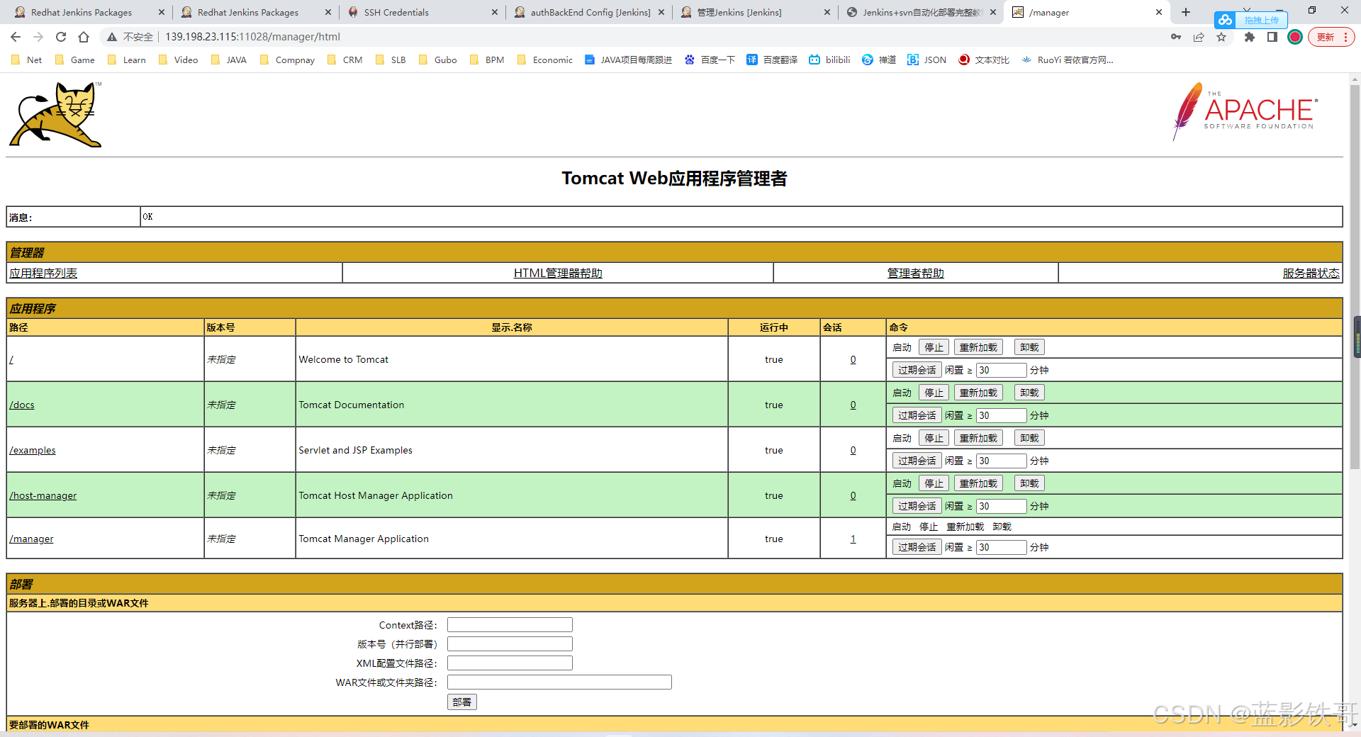Open the 禅道 bookmark

[x=879, y=60]
